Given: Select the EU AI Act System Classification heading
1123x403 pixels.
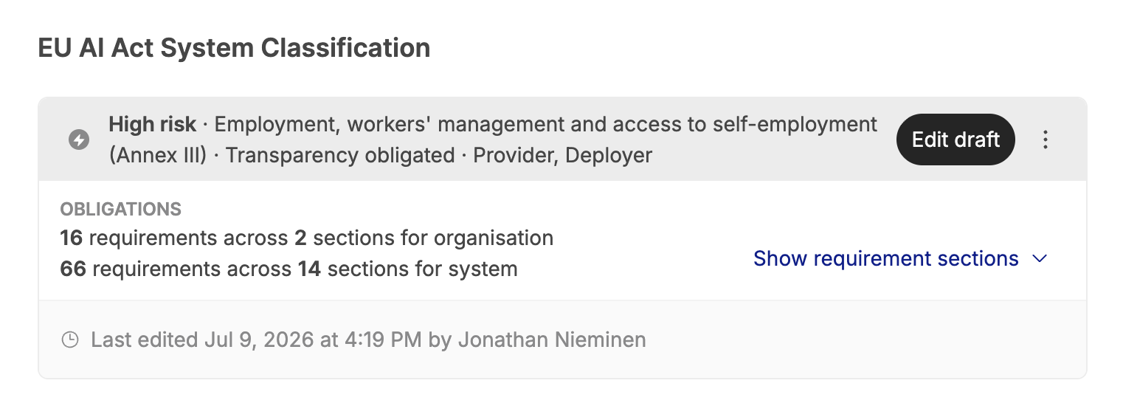Looking at the screenshot, I should (234, 48).
